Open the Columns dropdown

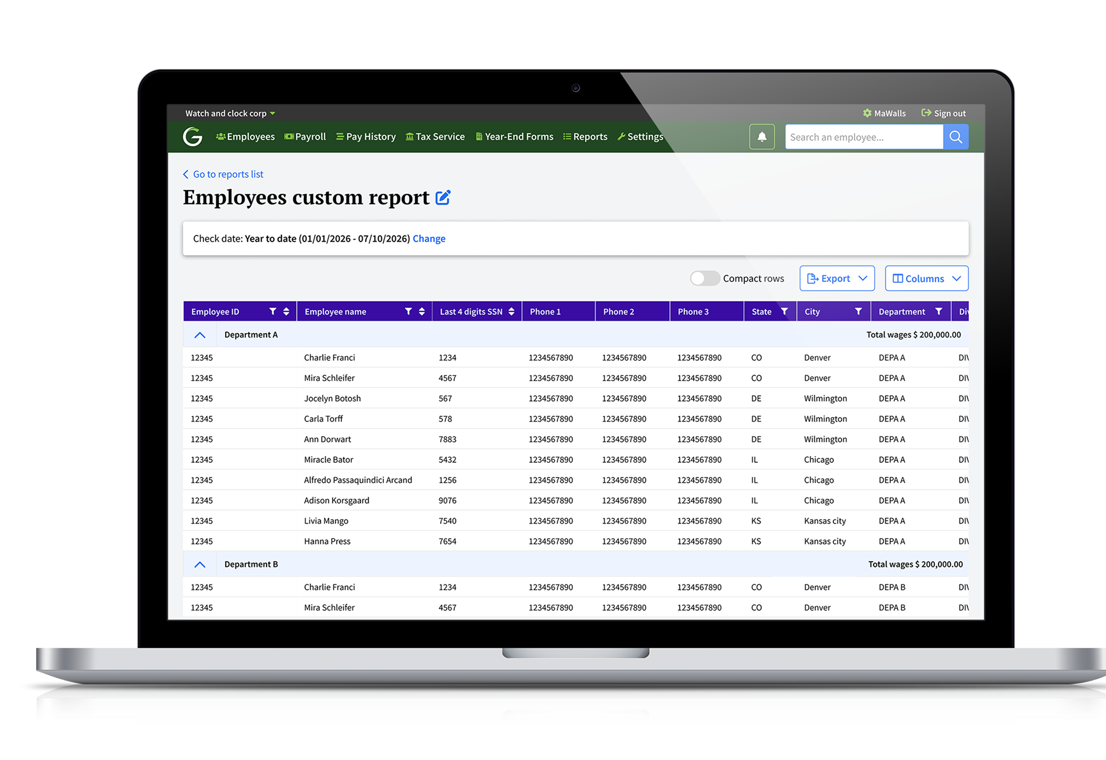coord(927,278)
